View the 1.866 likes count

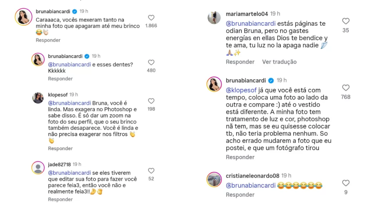[151, 26]
